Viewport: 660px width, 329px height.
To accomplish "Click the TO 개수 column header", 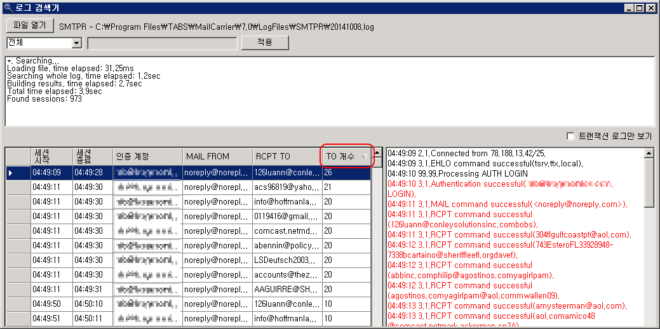I will click(x=347, y=156).
